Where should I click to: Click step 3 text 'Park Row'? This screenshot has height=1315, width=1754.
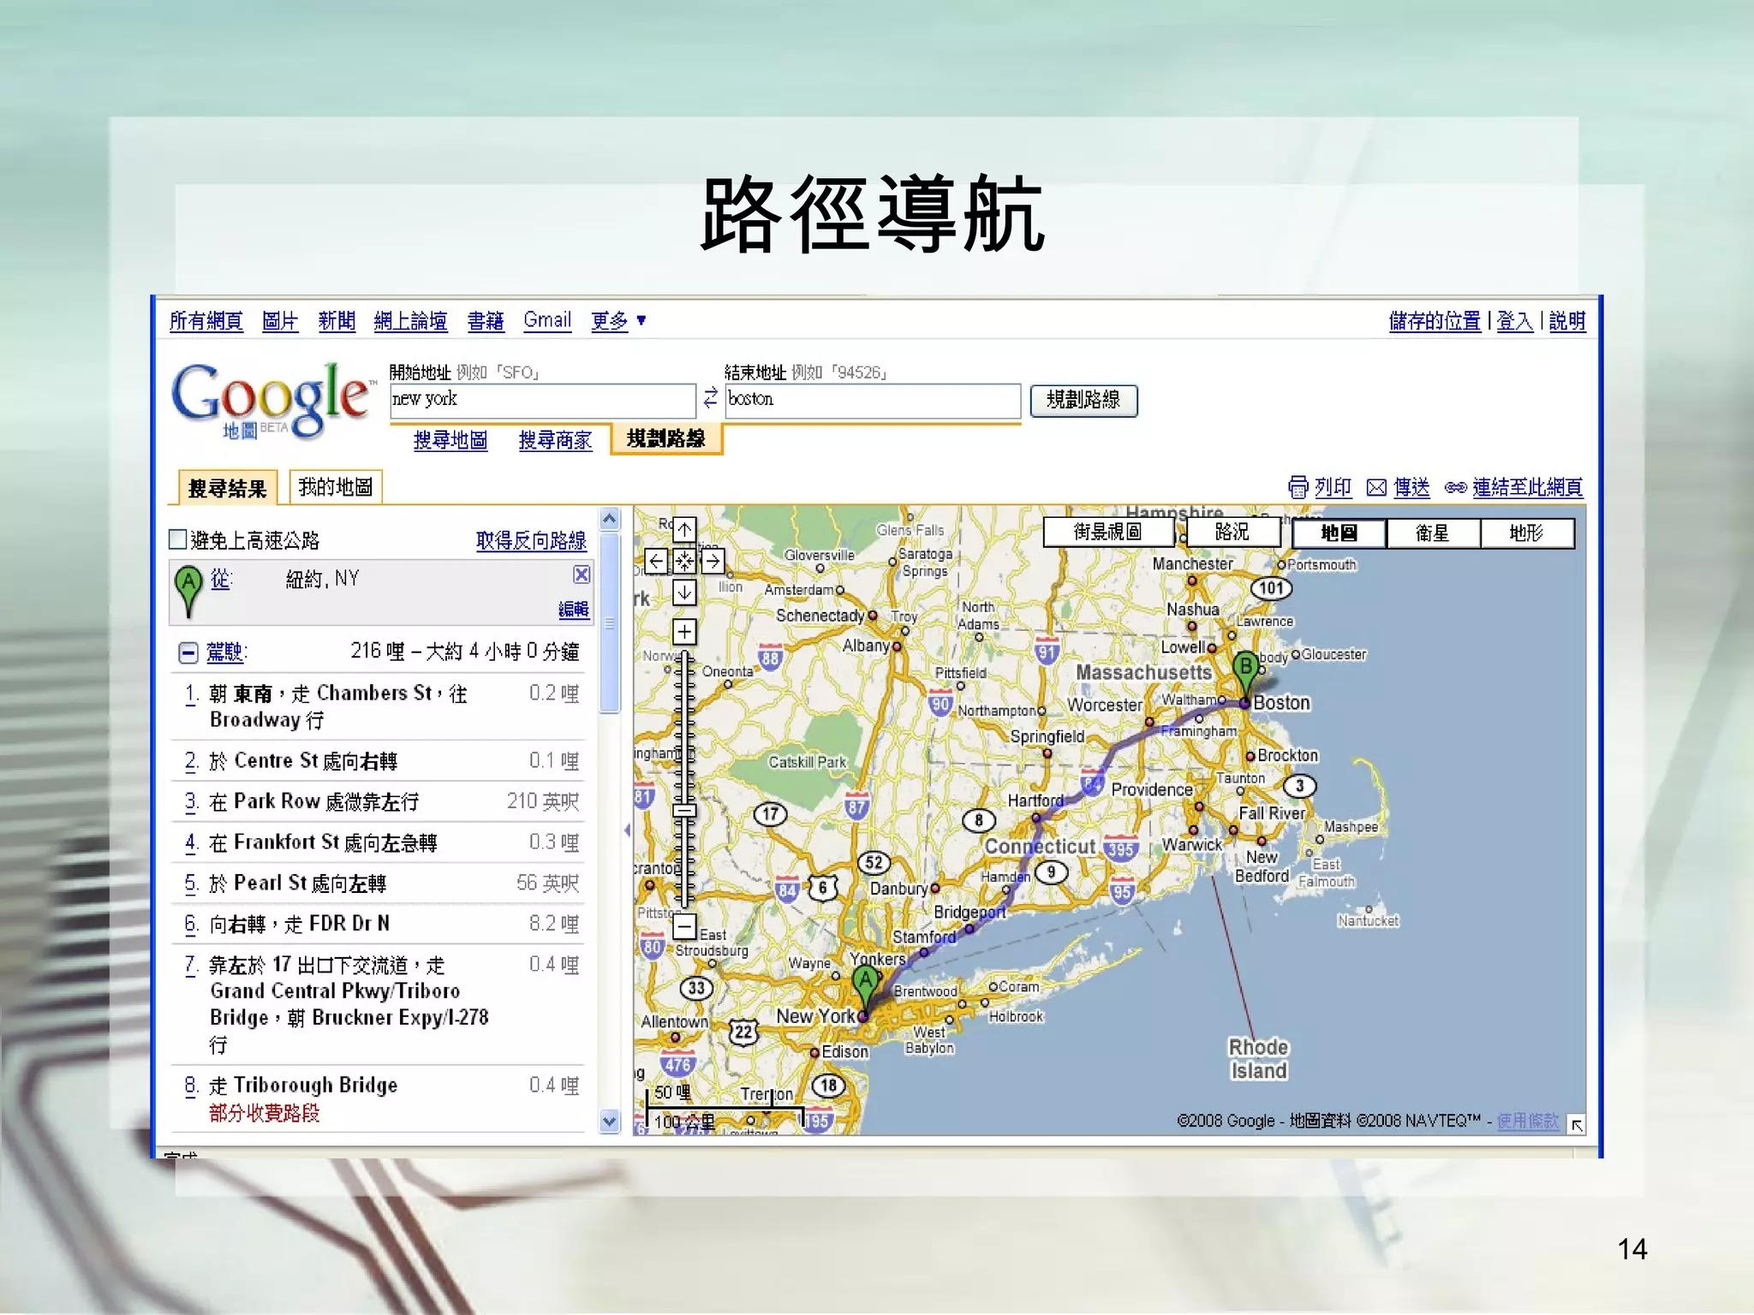click(277, 801)
